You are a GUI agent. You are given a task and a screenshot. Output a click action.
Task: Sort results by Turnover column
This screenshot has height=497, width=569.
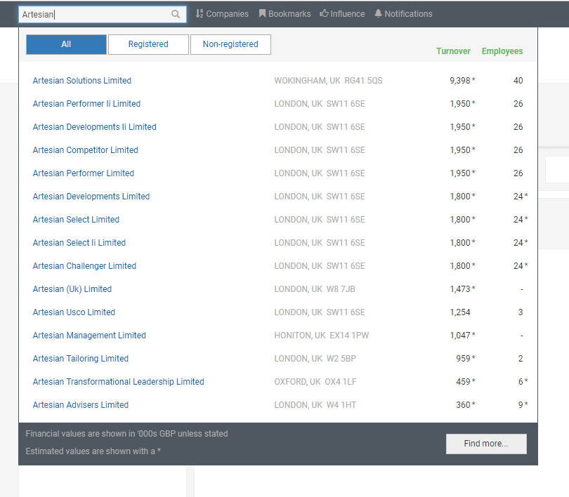click(x=453, y=51)
